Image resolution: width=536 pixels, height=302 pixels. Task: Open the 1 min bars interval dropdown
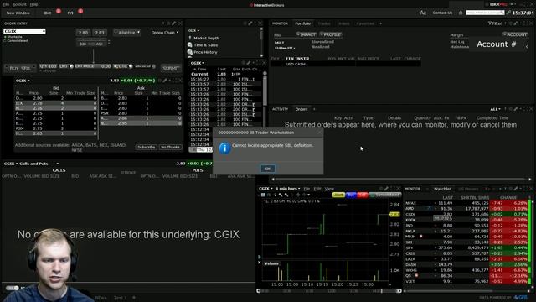click(288, 189)
